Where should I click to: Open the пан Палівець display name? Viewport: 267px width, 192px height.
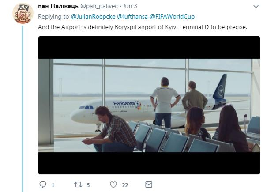[x=58, y=7]
